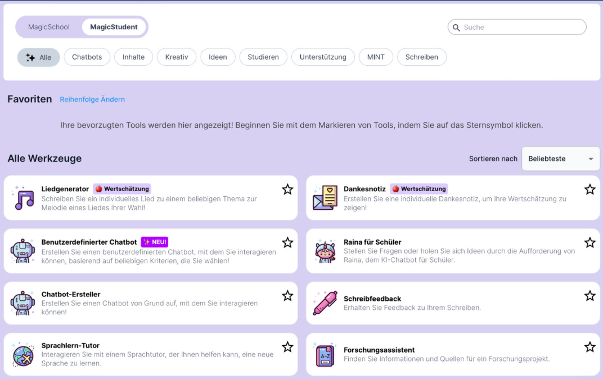This screenshot has width=603, height=379.
Task: Filter tools by Chatbots
Action: pyautogui.click(x=87, y=57)
